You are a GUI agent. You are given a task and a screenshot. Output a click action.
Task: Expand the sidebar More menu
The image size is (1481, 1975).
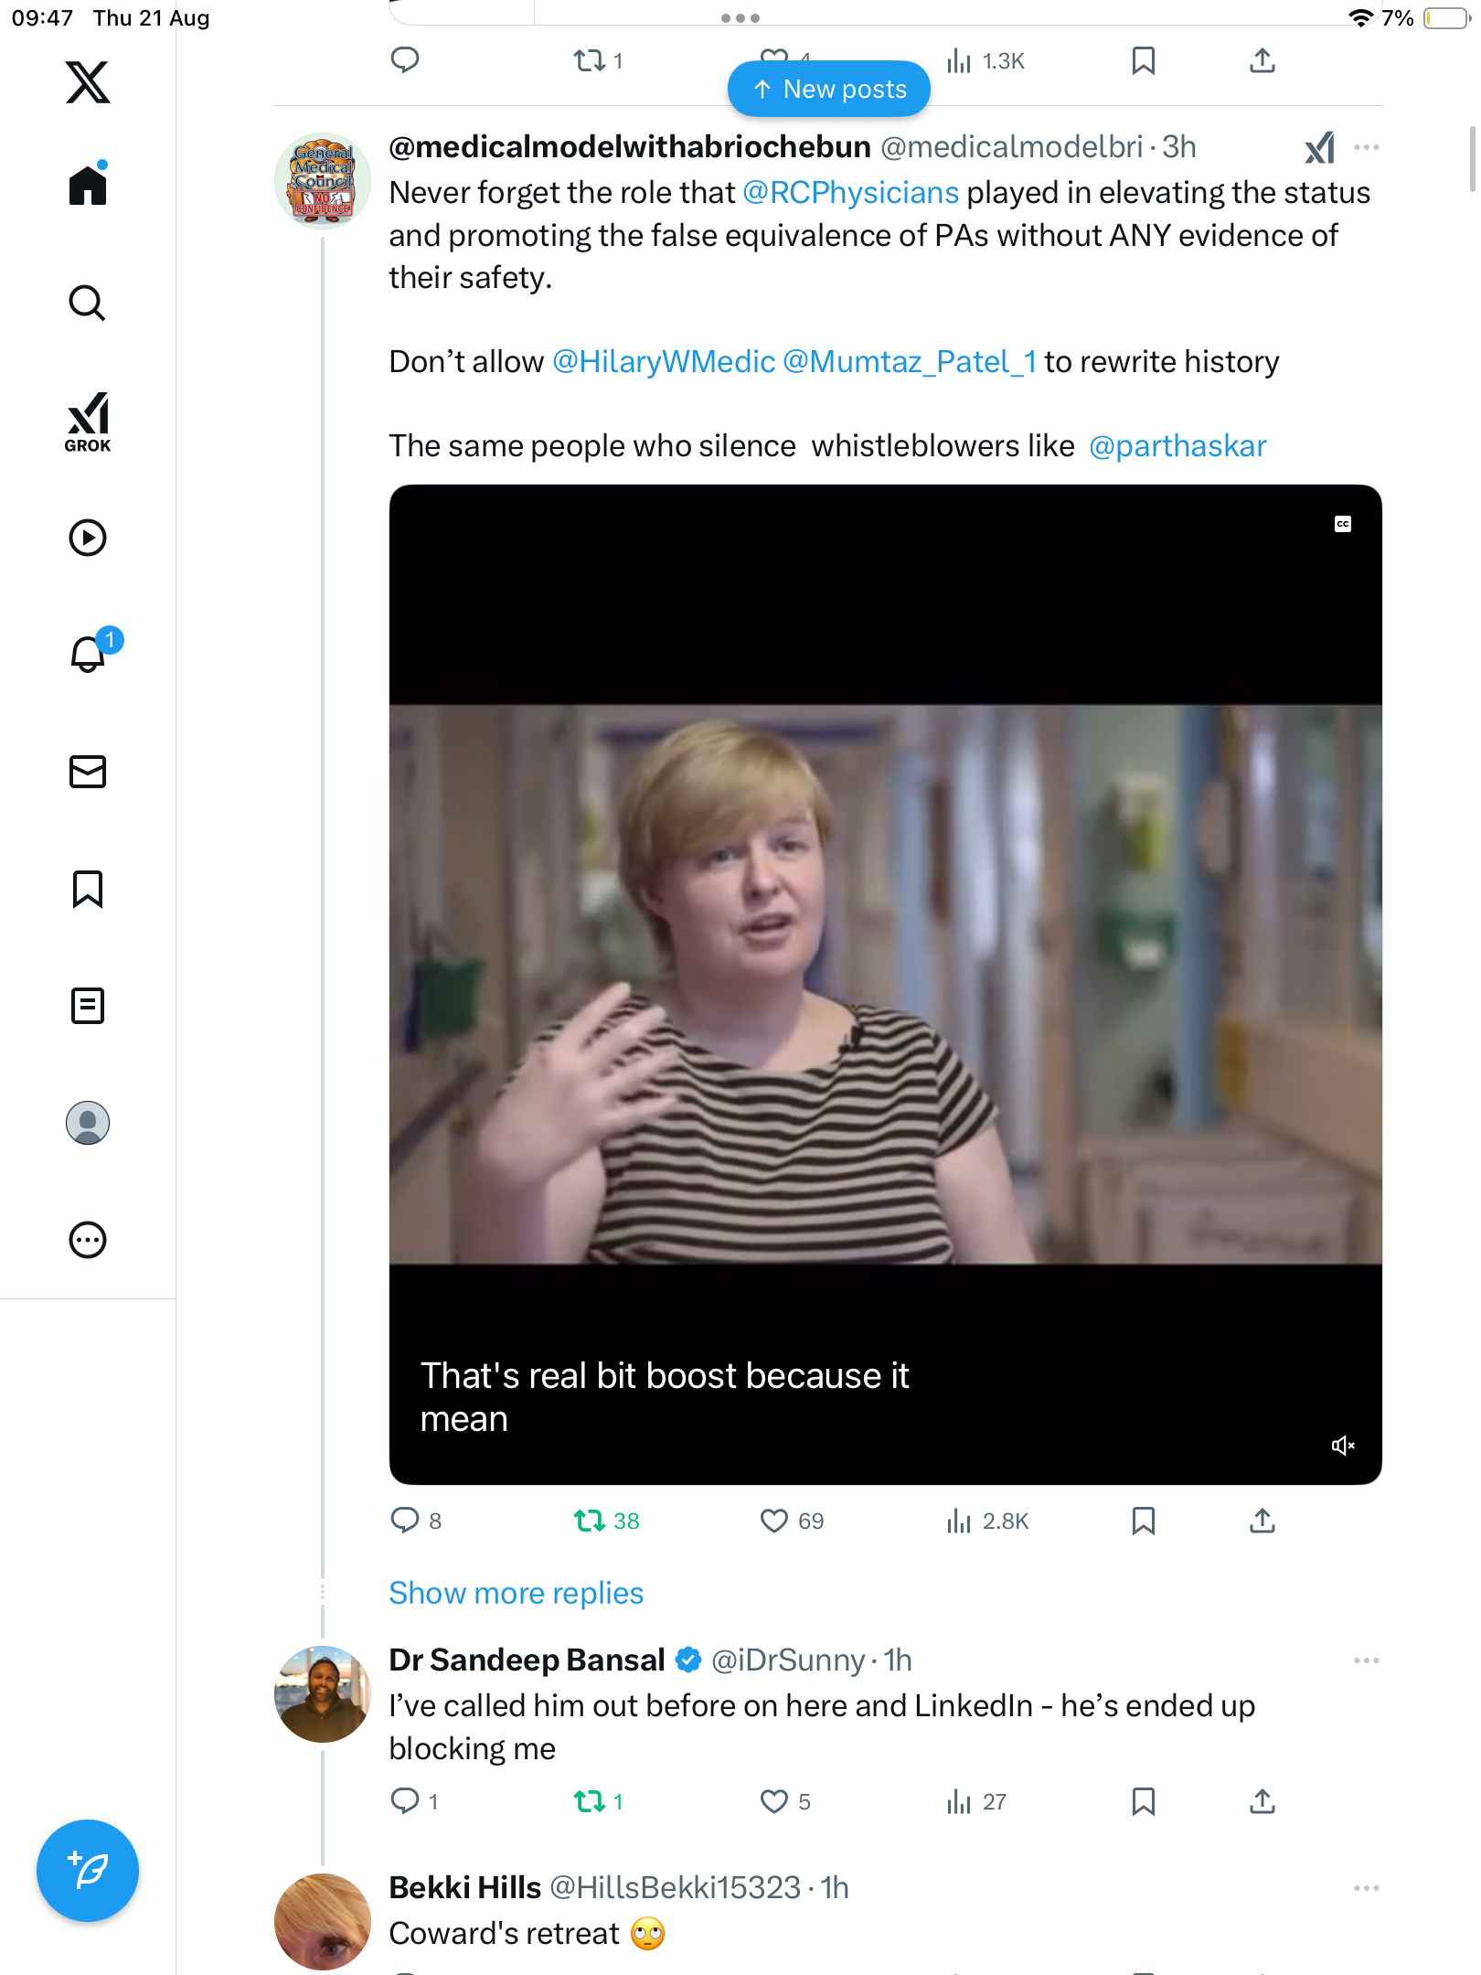coord(88,1240)
